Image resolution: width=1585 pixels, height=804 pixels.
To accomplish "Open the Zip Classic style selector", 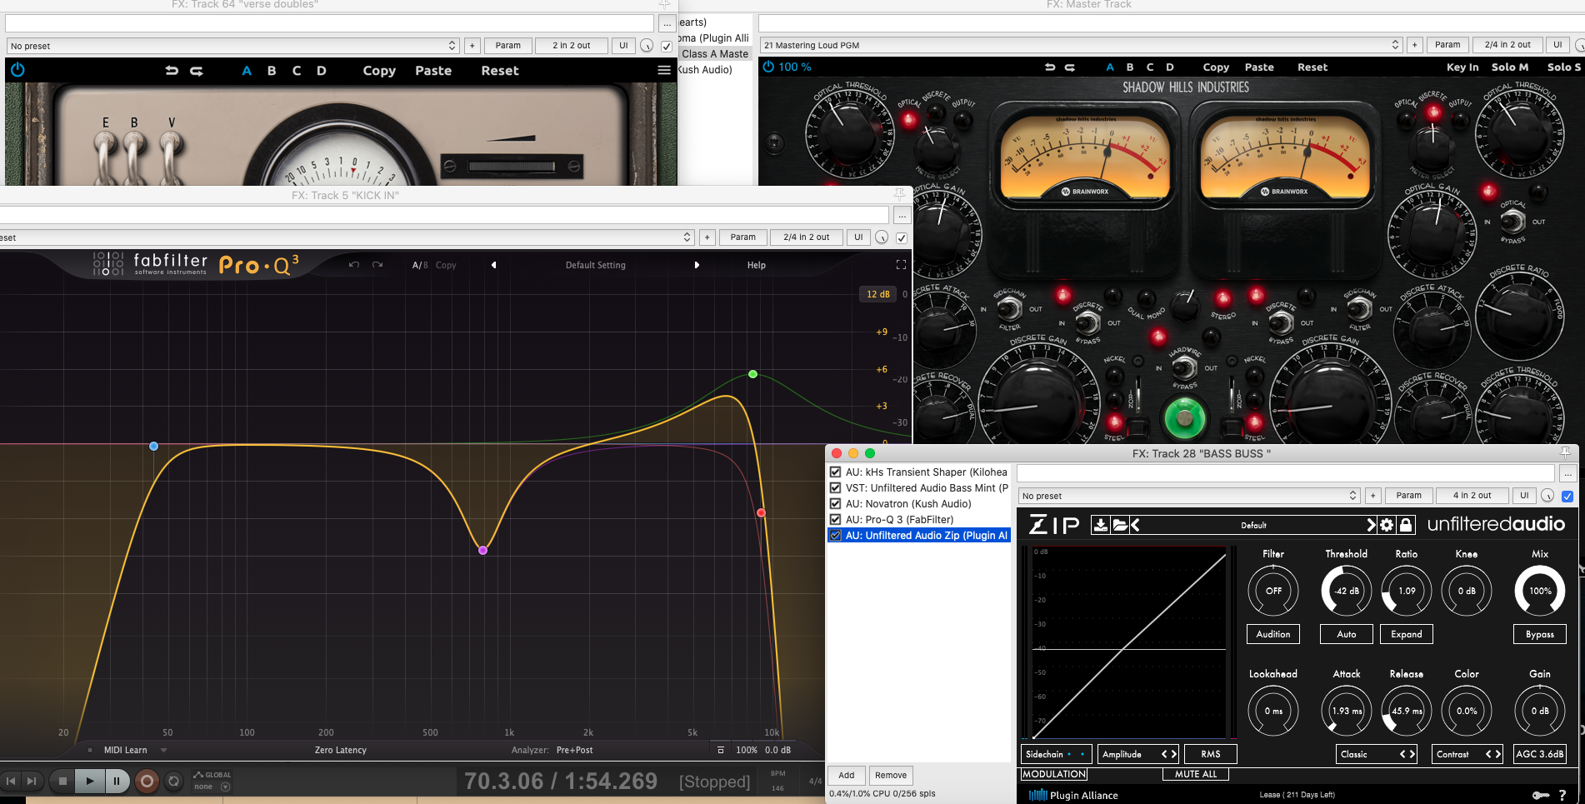I will coord(1377,754).
